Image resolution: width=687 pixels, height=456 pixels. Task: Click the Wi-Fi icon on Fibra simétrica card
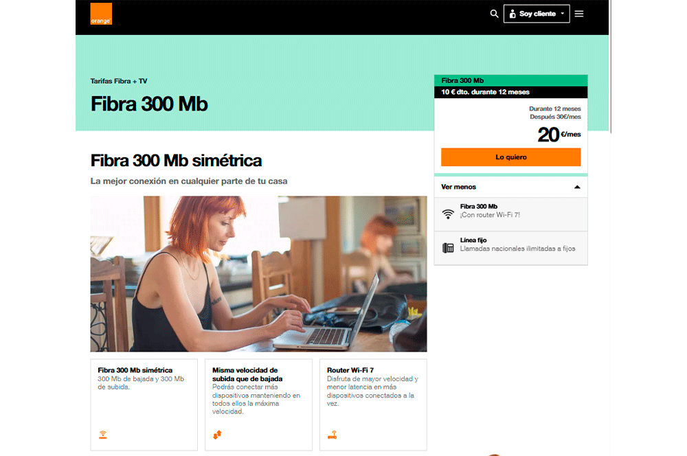[x=102, y=434]
